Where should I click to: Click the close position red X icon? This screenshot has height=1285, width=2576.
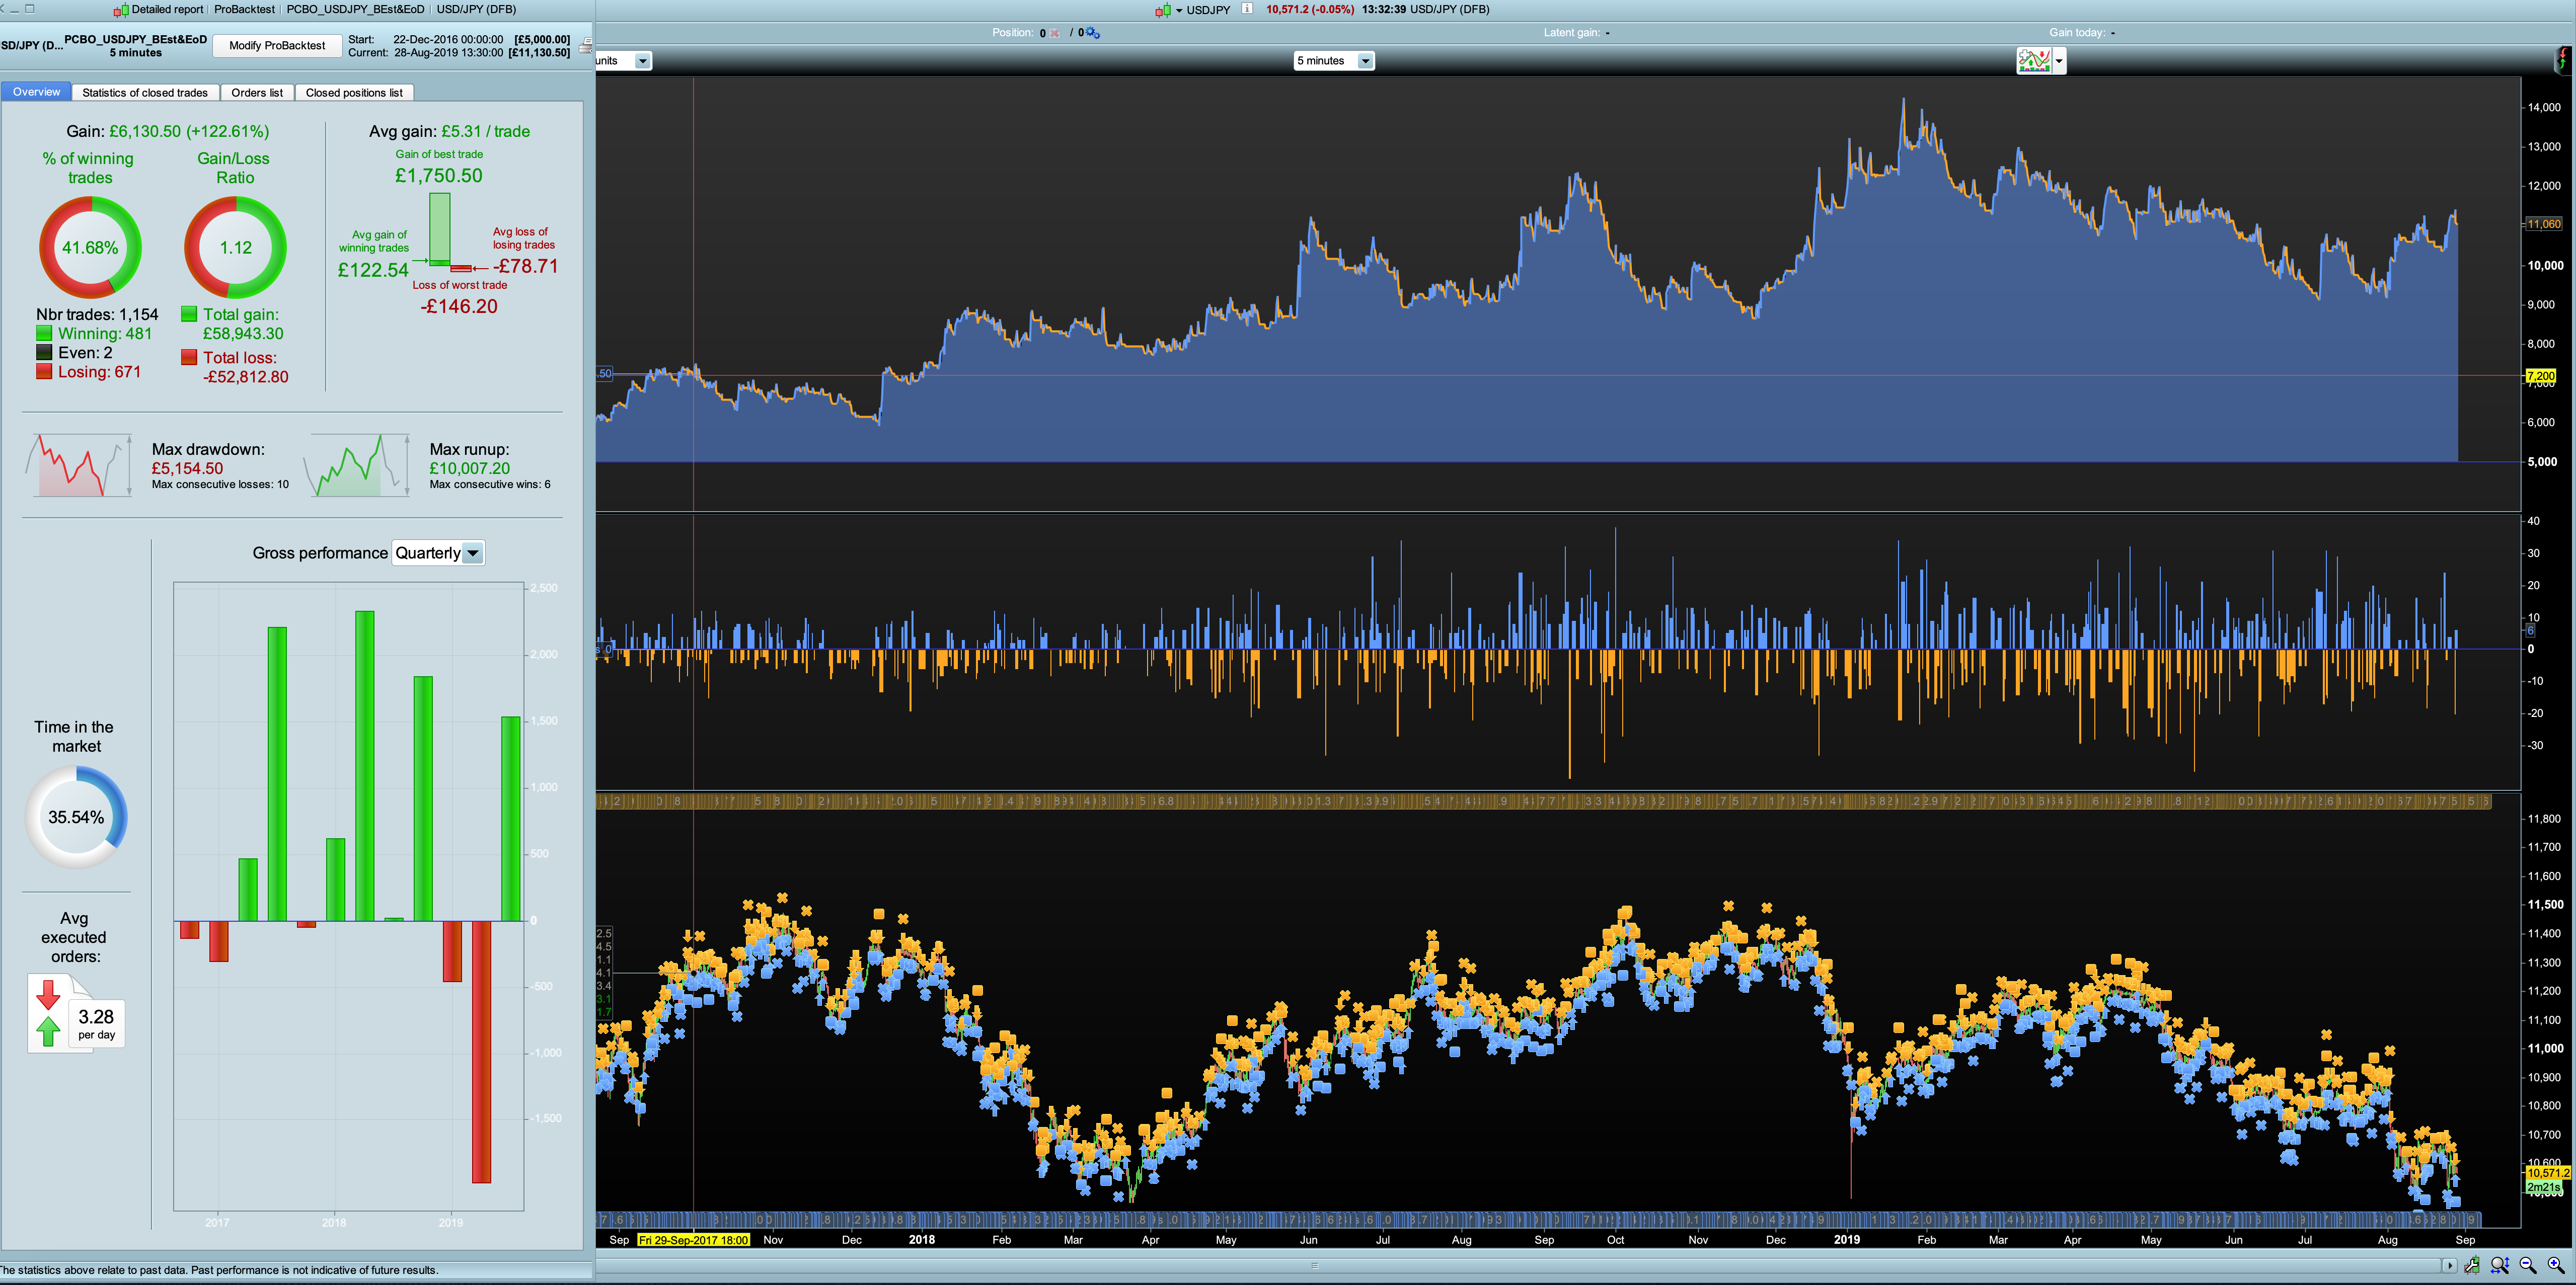pos(1055,33)
